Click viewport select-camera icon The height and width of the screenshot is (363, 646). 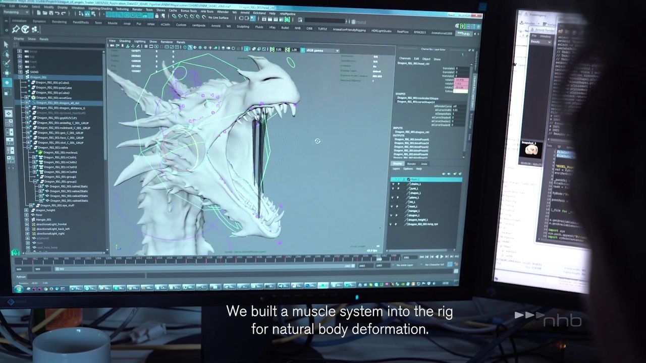tap(112, 46)
